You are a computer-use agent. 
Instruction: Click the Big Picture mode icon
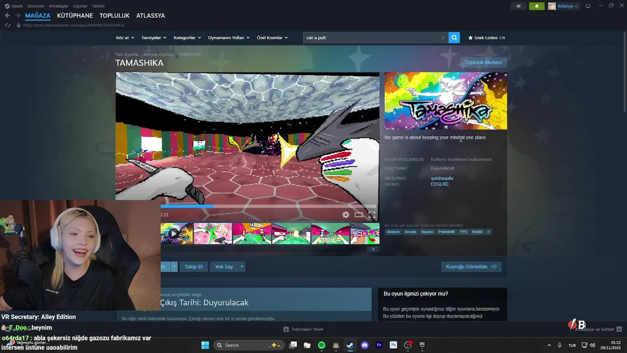588,6
